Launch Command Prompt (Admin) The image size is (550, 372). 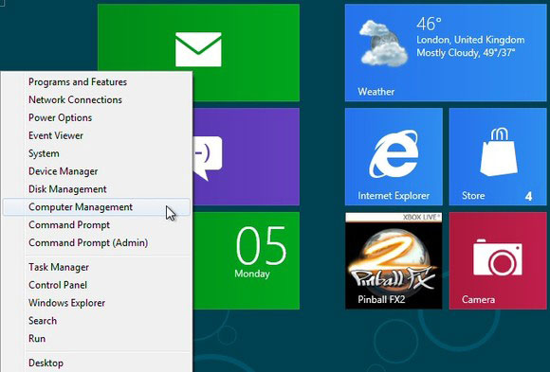point(97,242)
